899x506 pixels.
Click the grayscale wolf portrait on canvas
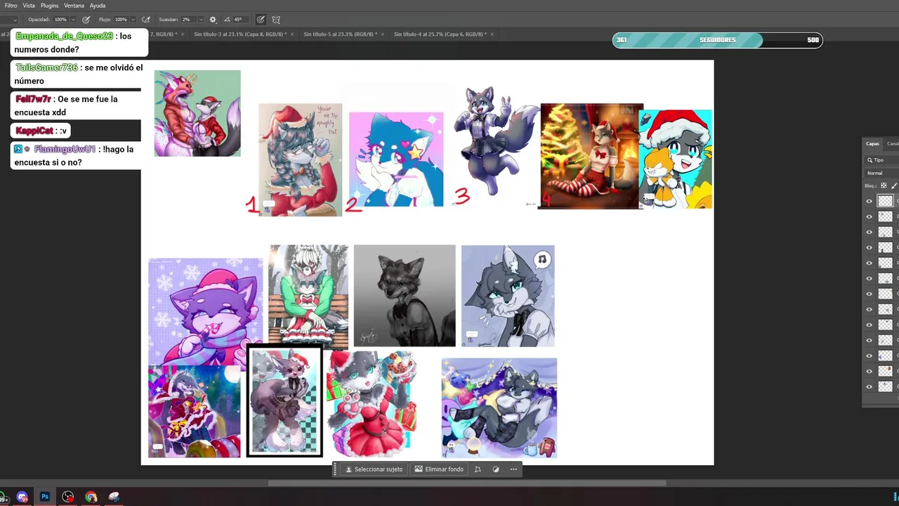coord(405,295)
